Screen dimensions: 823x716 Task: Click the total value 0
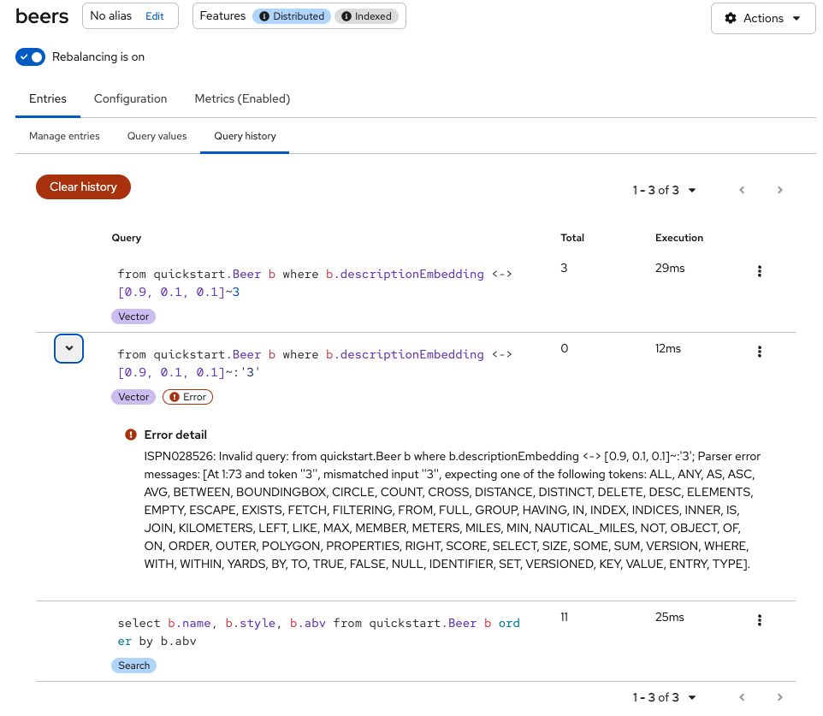tap(565, 348)
